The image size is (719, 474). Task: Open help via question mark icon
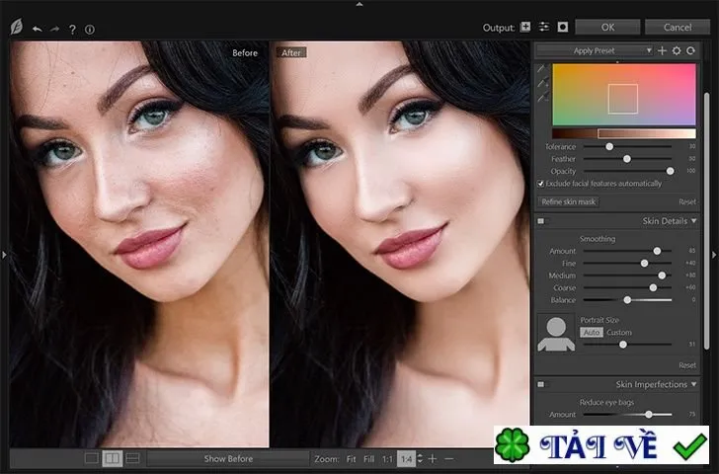(x=72, y=30)
